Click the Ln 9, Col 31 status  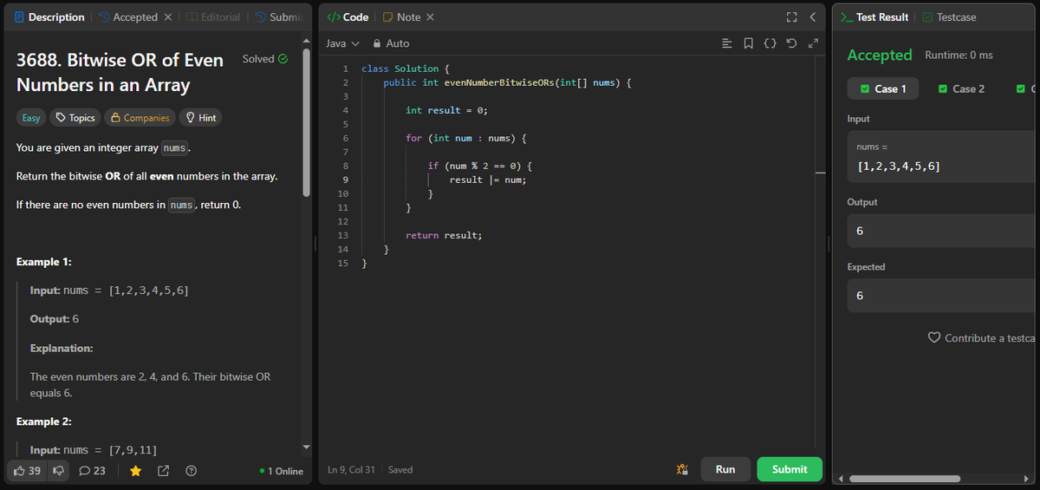pos(351,469)
